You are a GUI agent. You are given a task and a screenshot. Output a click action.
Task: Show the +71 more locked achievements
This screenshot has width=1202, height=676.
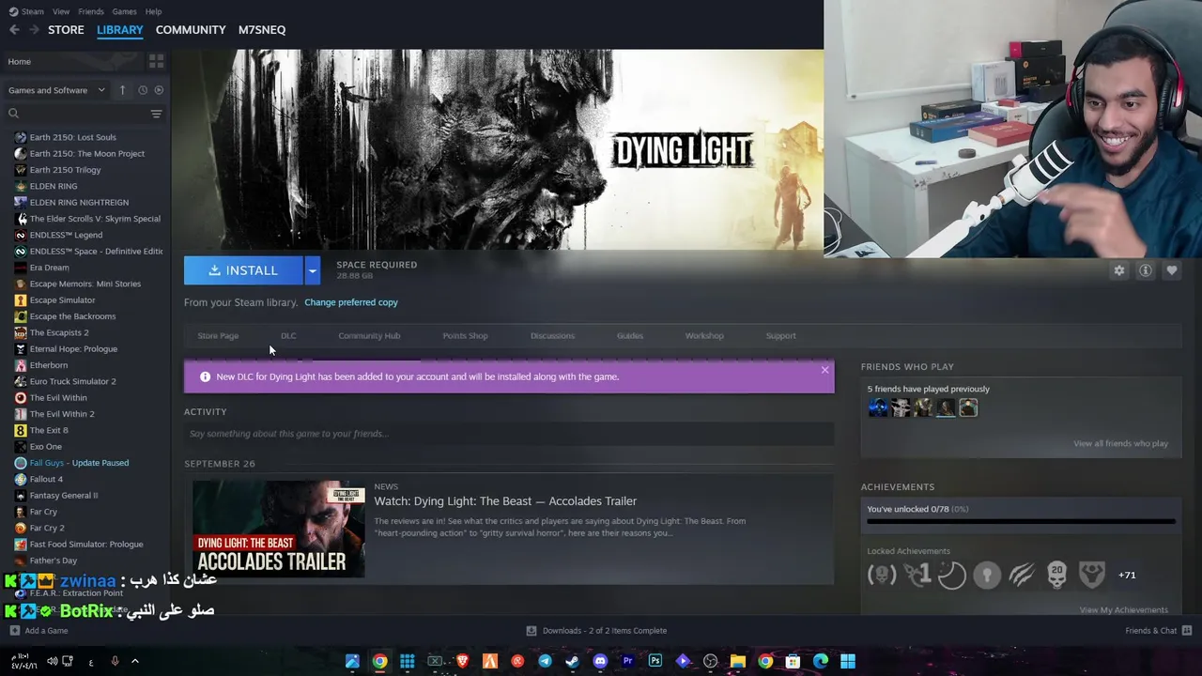point(1127,575)
